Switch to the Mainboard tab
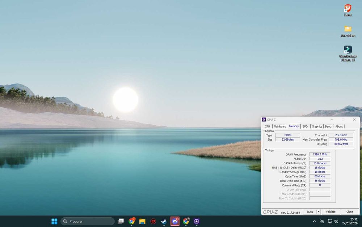The image size is (362, 227). point(280,127)
